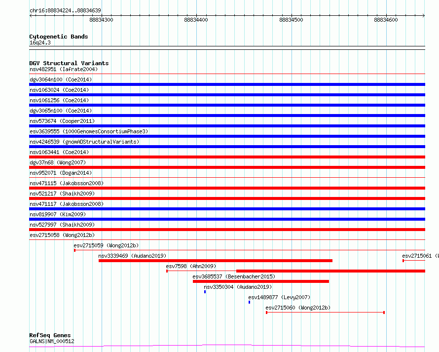Open variant esv3685537 (Besenbacher2015)
The width and height of the screenshot is (439, 352).
(x=234, y=276)
